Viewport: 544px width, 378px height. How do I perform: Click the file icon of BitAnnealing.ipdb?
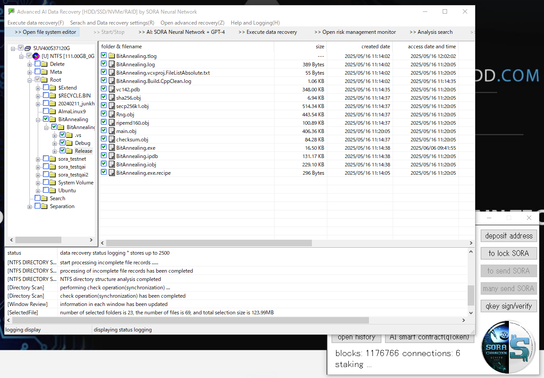pos(111,156)
